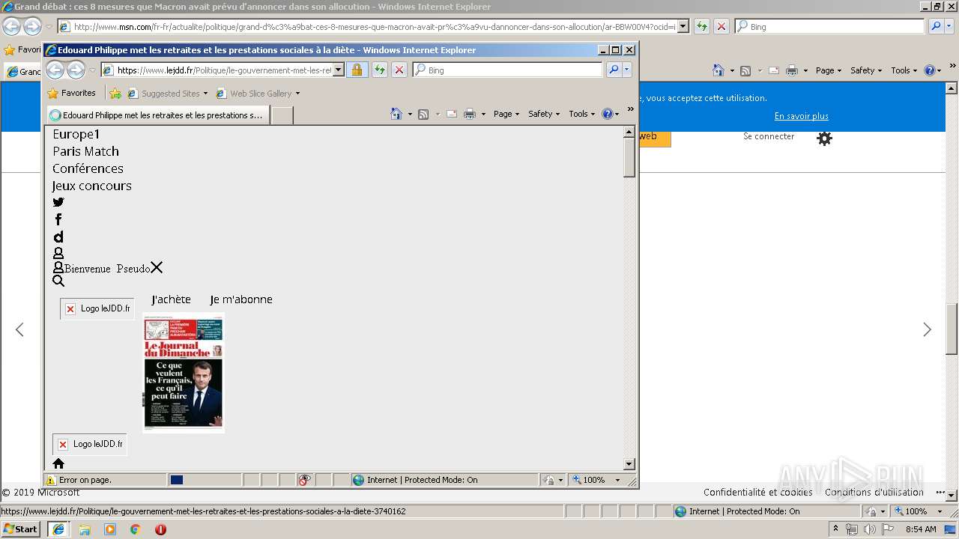Click the user account icon below Dailymotion
The width and height of the screenshot is (959, 539).
tap(58, 253)
